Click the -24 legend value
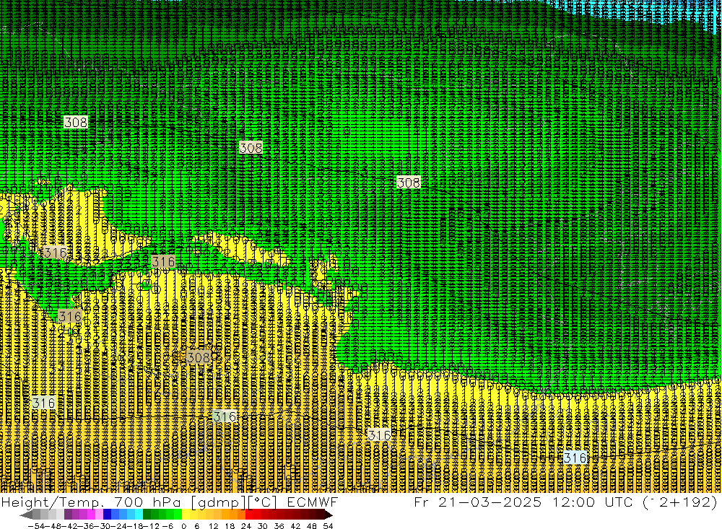Image resolution: width=722 pixels, height=529 pixels. tap(121, 526)
